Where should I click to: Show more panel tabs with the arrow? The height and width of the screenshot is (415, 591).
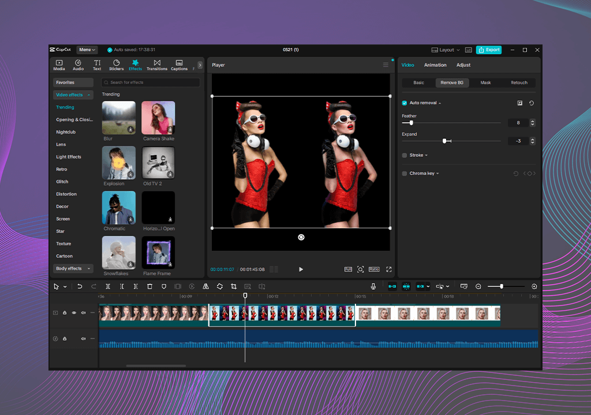click(x=200, y=65)
